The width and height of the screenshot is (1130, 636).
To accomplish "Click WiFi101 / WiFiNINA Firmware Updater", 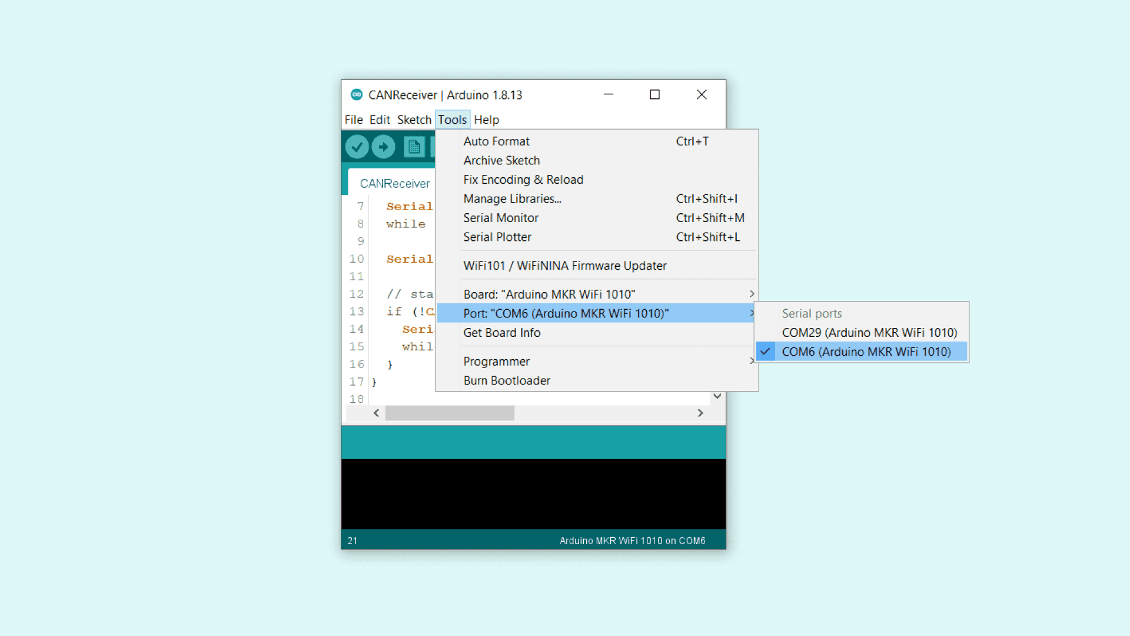I will point(564,266).
